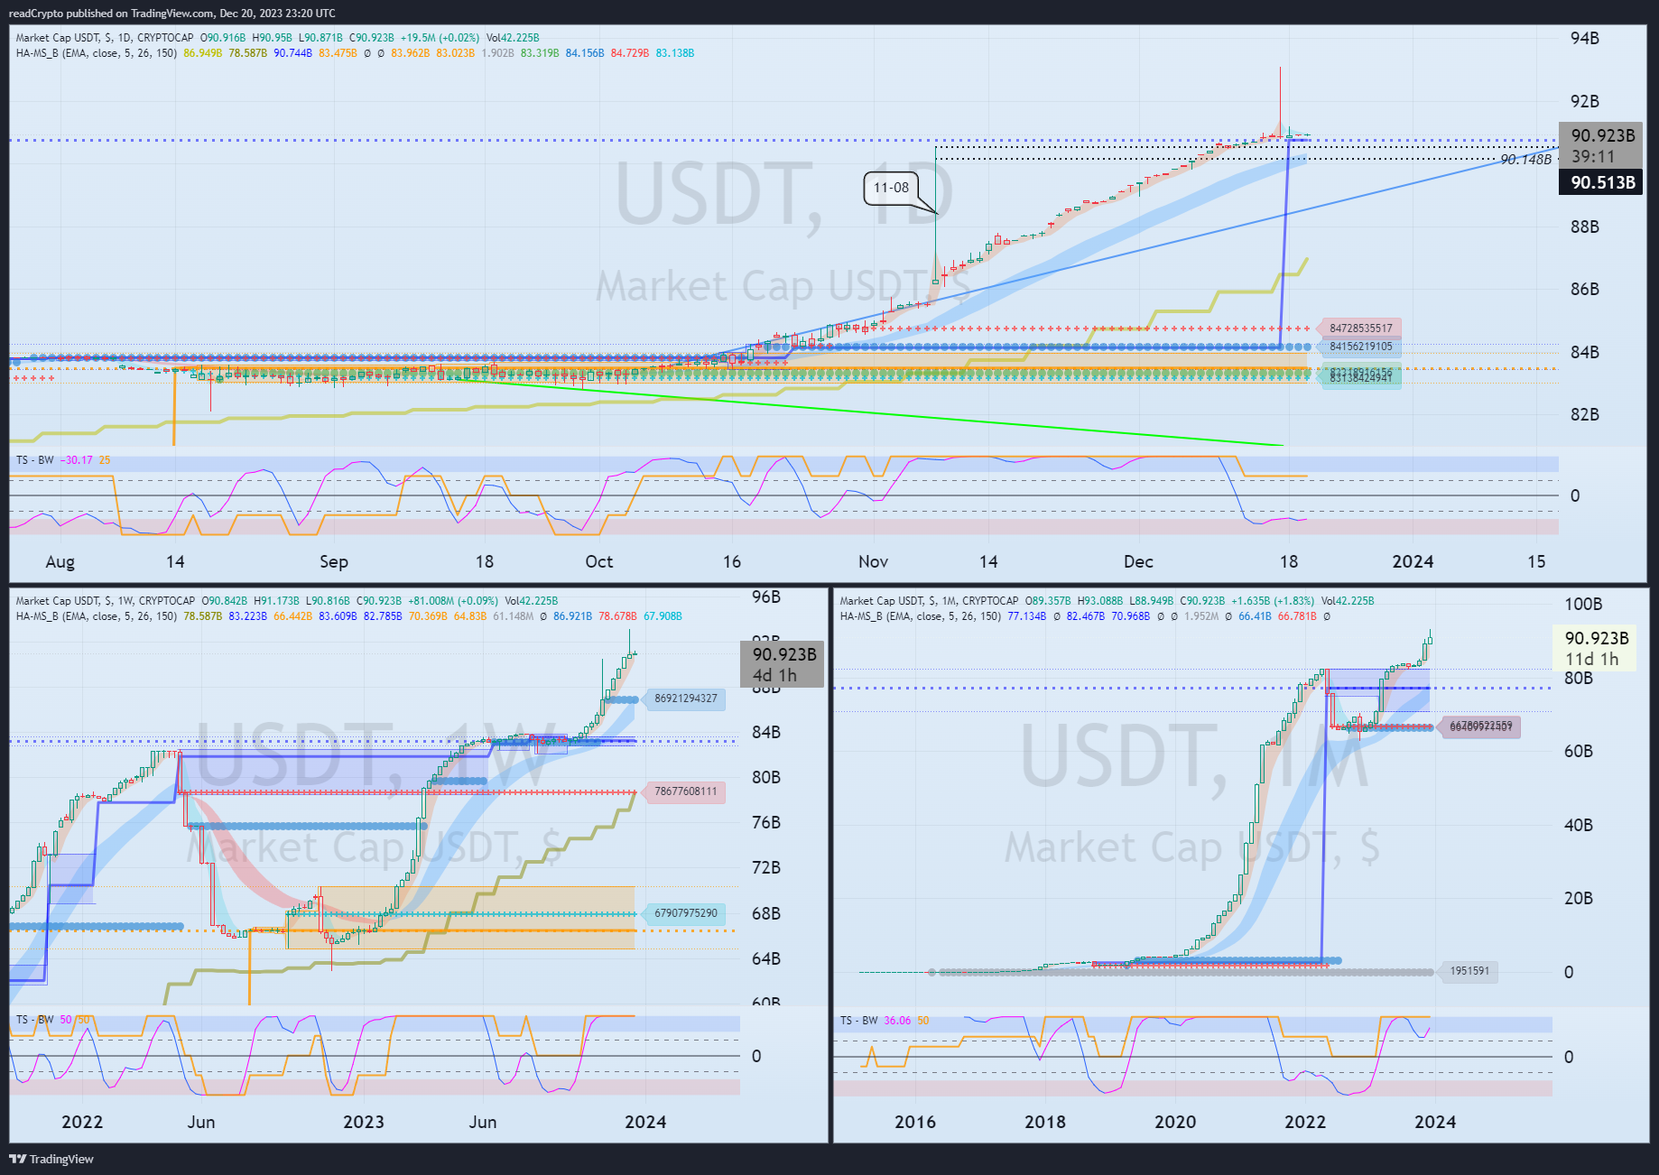Viewport: 1659px width, 1175px height.
Task: Click the '2018' label on the monthly time axis
Action: pos(1045,1122)
